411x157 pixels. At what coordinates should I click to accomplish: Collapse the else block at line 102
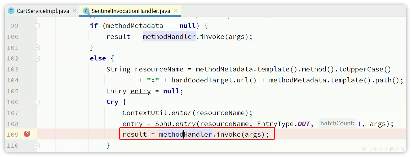[x=37, y=59]
